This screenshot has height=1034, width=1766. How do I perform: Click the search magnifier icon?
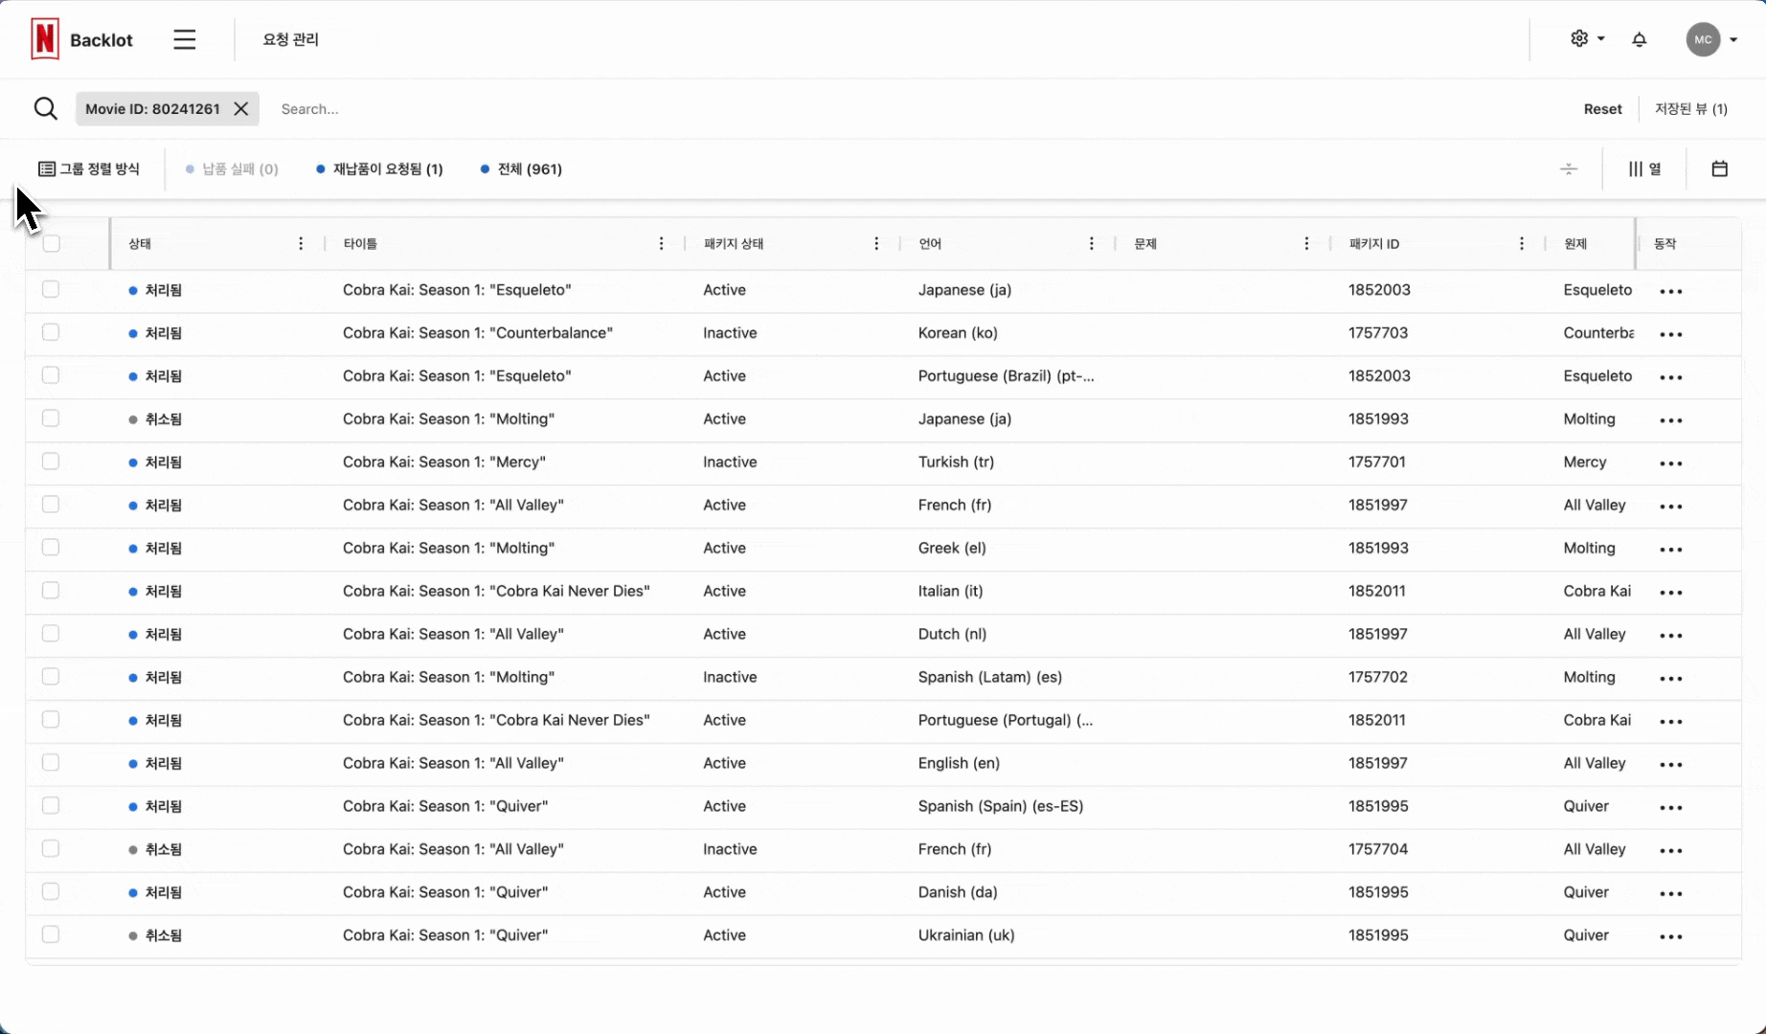(45, 109)
